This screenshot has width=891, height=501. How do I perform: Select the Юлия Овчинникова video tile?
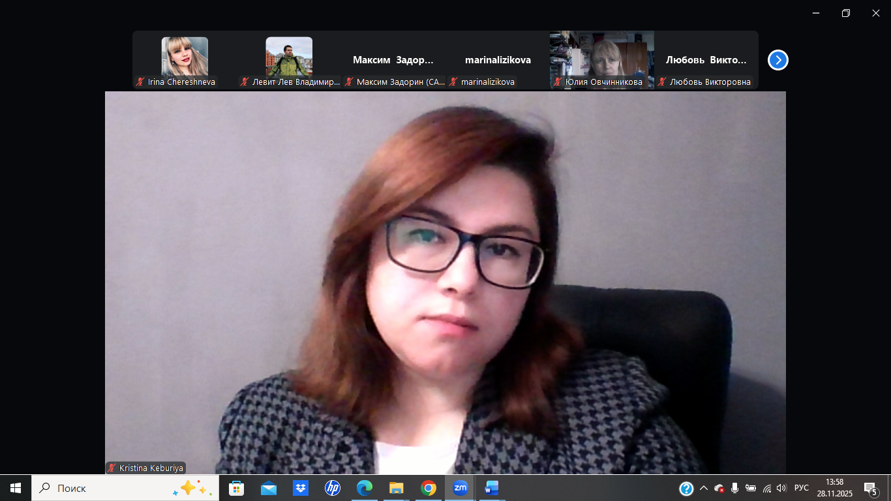601,59
